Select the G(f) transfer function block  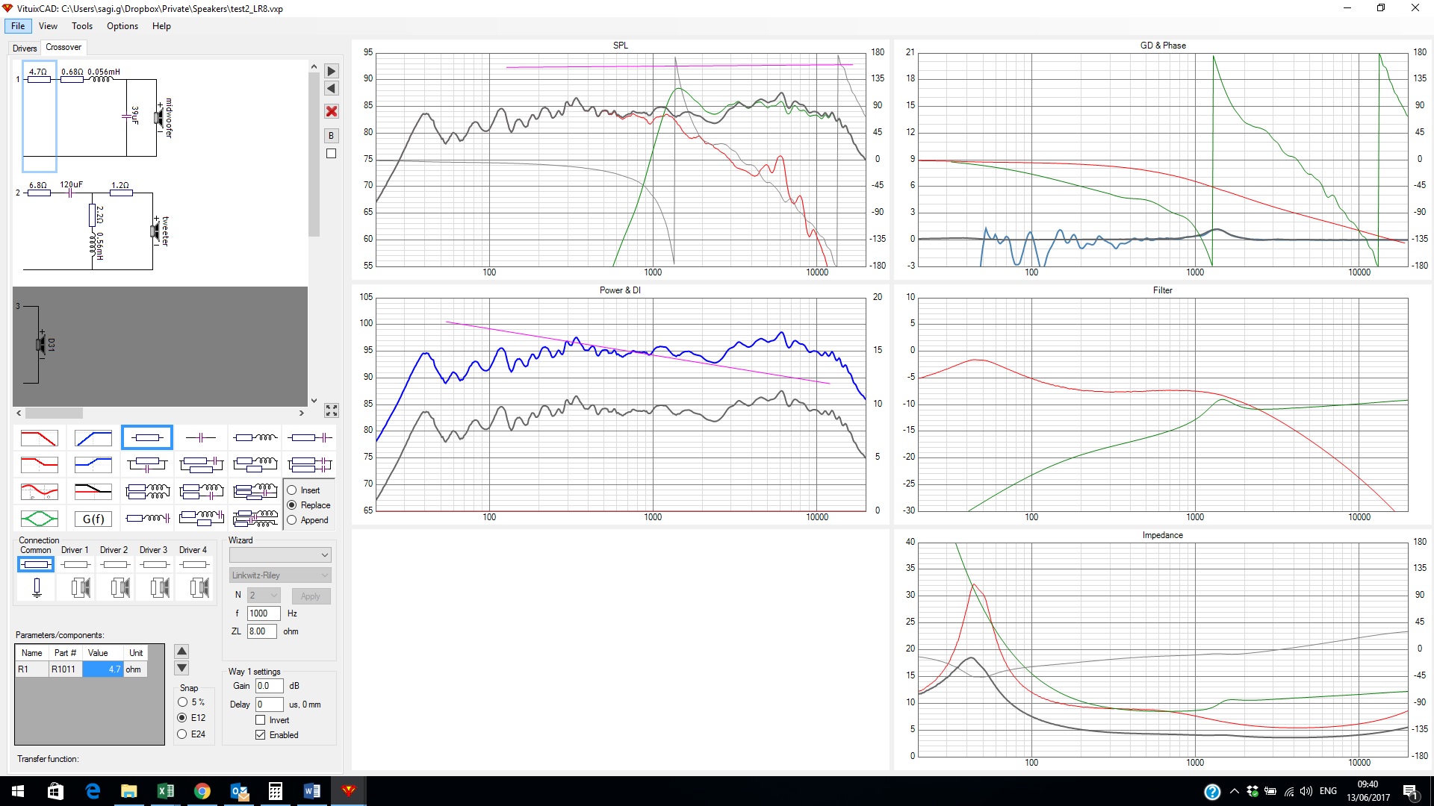coord(93,519)
